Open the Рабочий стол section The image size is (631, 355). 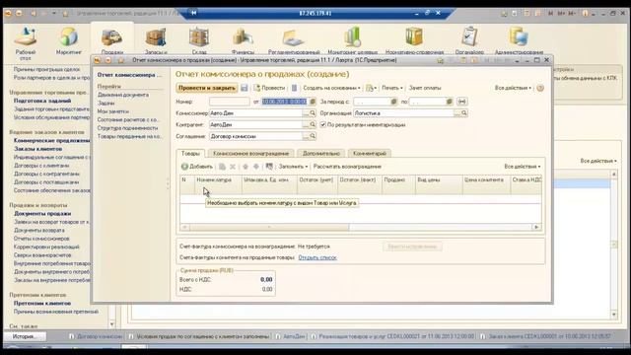tap(26, 41)
